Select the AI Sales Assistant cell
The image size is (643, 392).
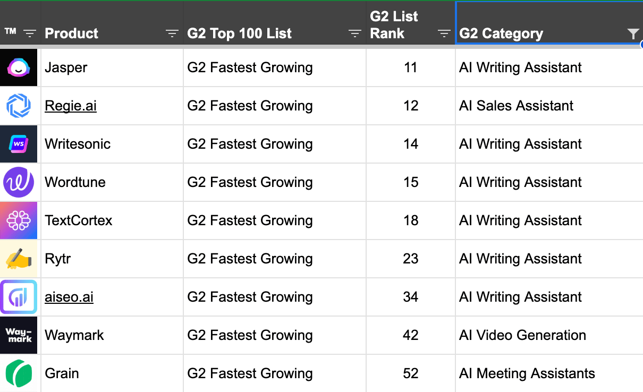pos(549,106)
